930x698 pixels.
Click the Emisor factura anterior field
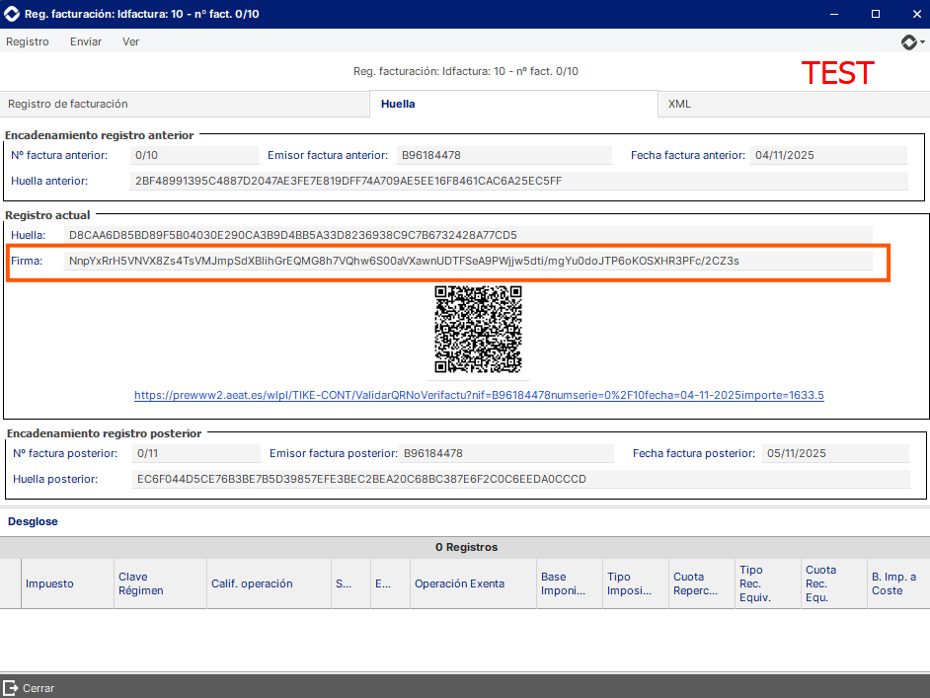(x=504, y=155)
